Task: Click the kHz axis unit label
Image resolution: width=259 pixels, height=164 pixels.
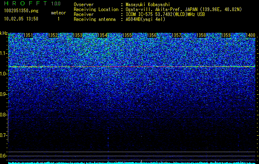Action: [x=4, y=33]
